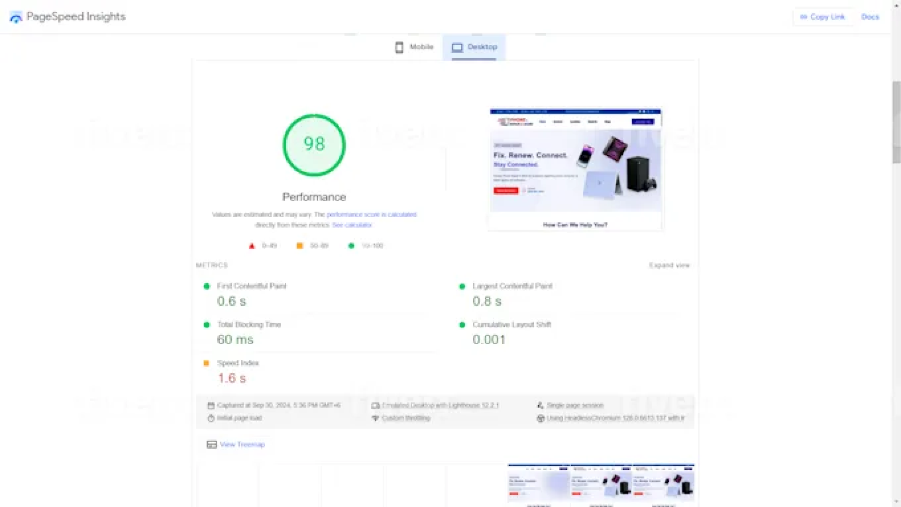901x507 pixels.
Task: Open the See calculator link
Action: 352,225
